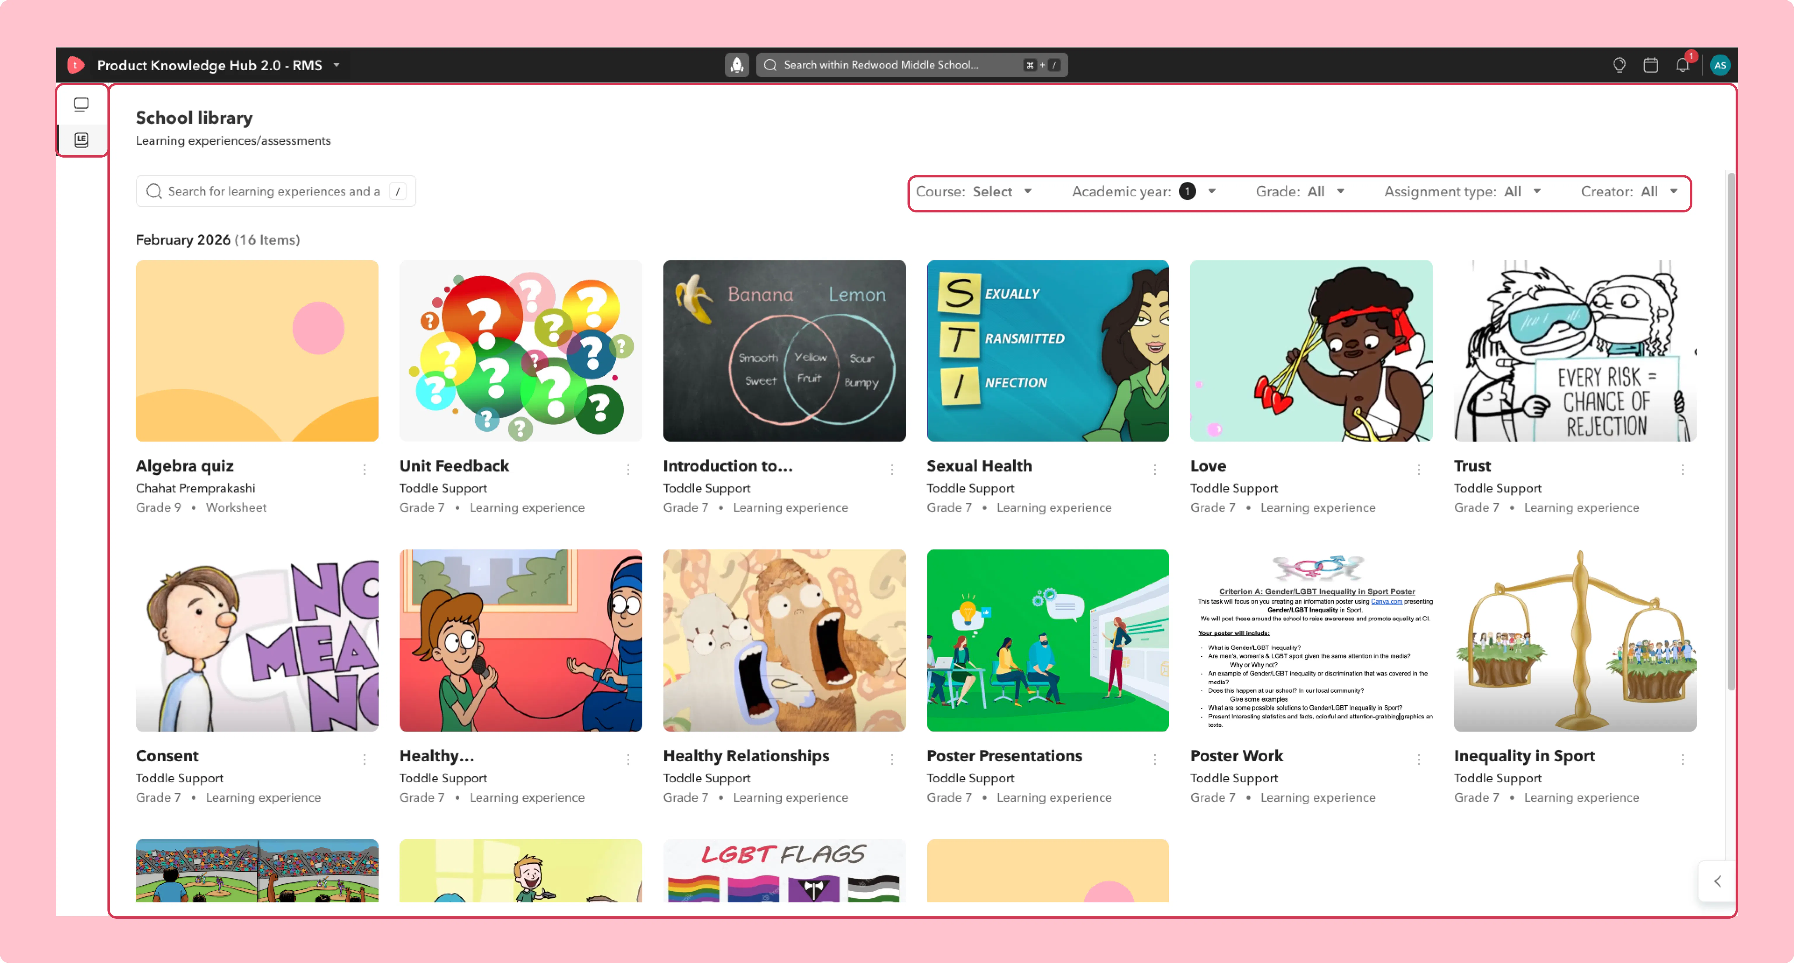Open the Product Knowledge Hub workspace dropdown
1794x963 pixels.
[219, 65]
